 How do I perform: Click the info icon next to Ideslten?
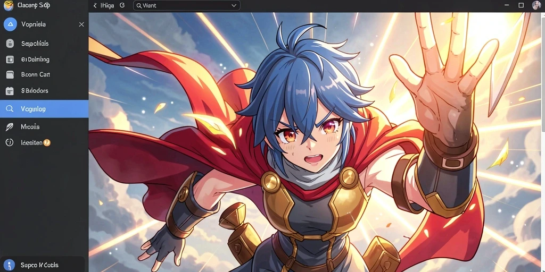pos(10,142)
